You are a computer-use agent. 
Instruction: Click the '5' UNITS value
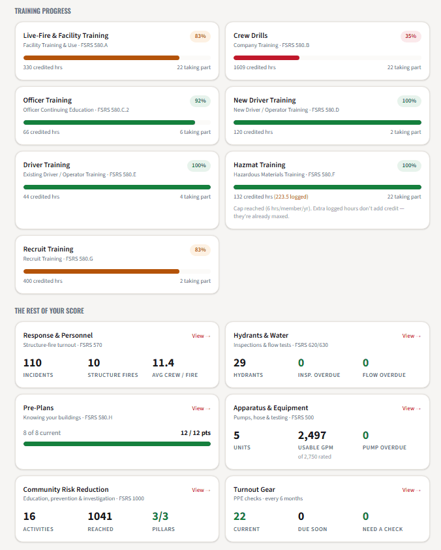[237, 435]
